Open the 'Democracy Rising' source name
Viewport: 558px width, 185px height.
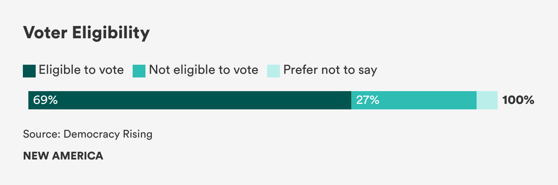pyautogui.click(x=108, y=135)
